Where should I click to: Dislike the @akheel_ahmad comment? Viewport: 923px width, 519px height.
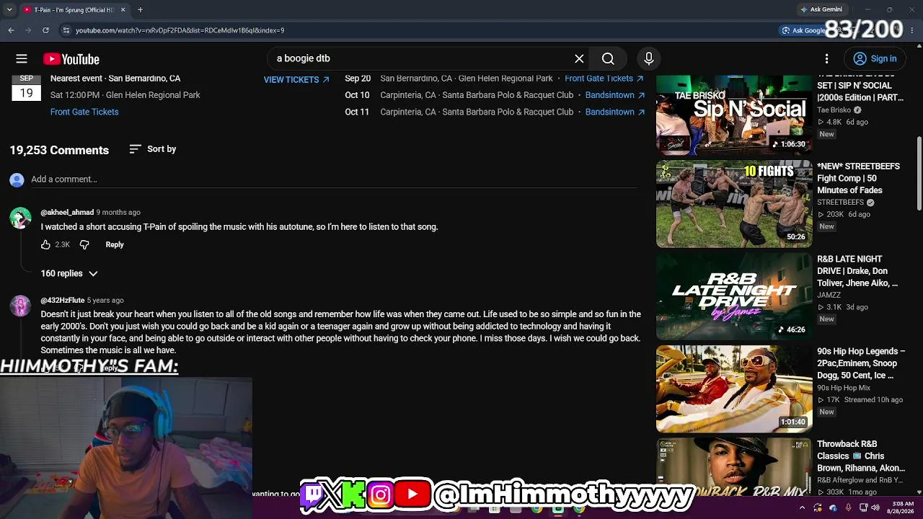click(84, 244)
